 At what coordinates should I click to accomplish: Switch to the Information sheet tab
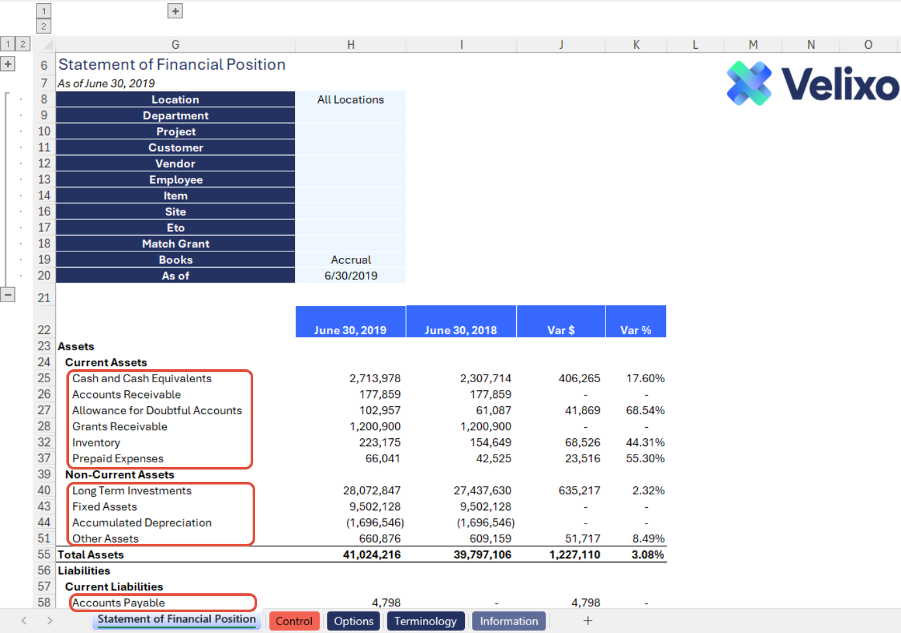point(509,621)
